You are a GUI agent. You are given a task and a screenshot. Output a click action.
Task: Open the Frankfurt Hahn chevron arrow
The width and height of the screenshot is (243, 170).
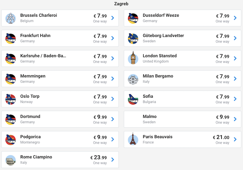coord(113,38)
